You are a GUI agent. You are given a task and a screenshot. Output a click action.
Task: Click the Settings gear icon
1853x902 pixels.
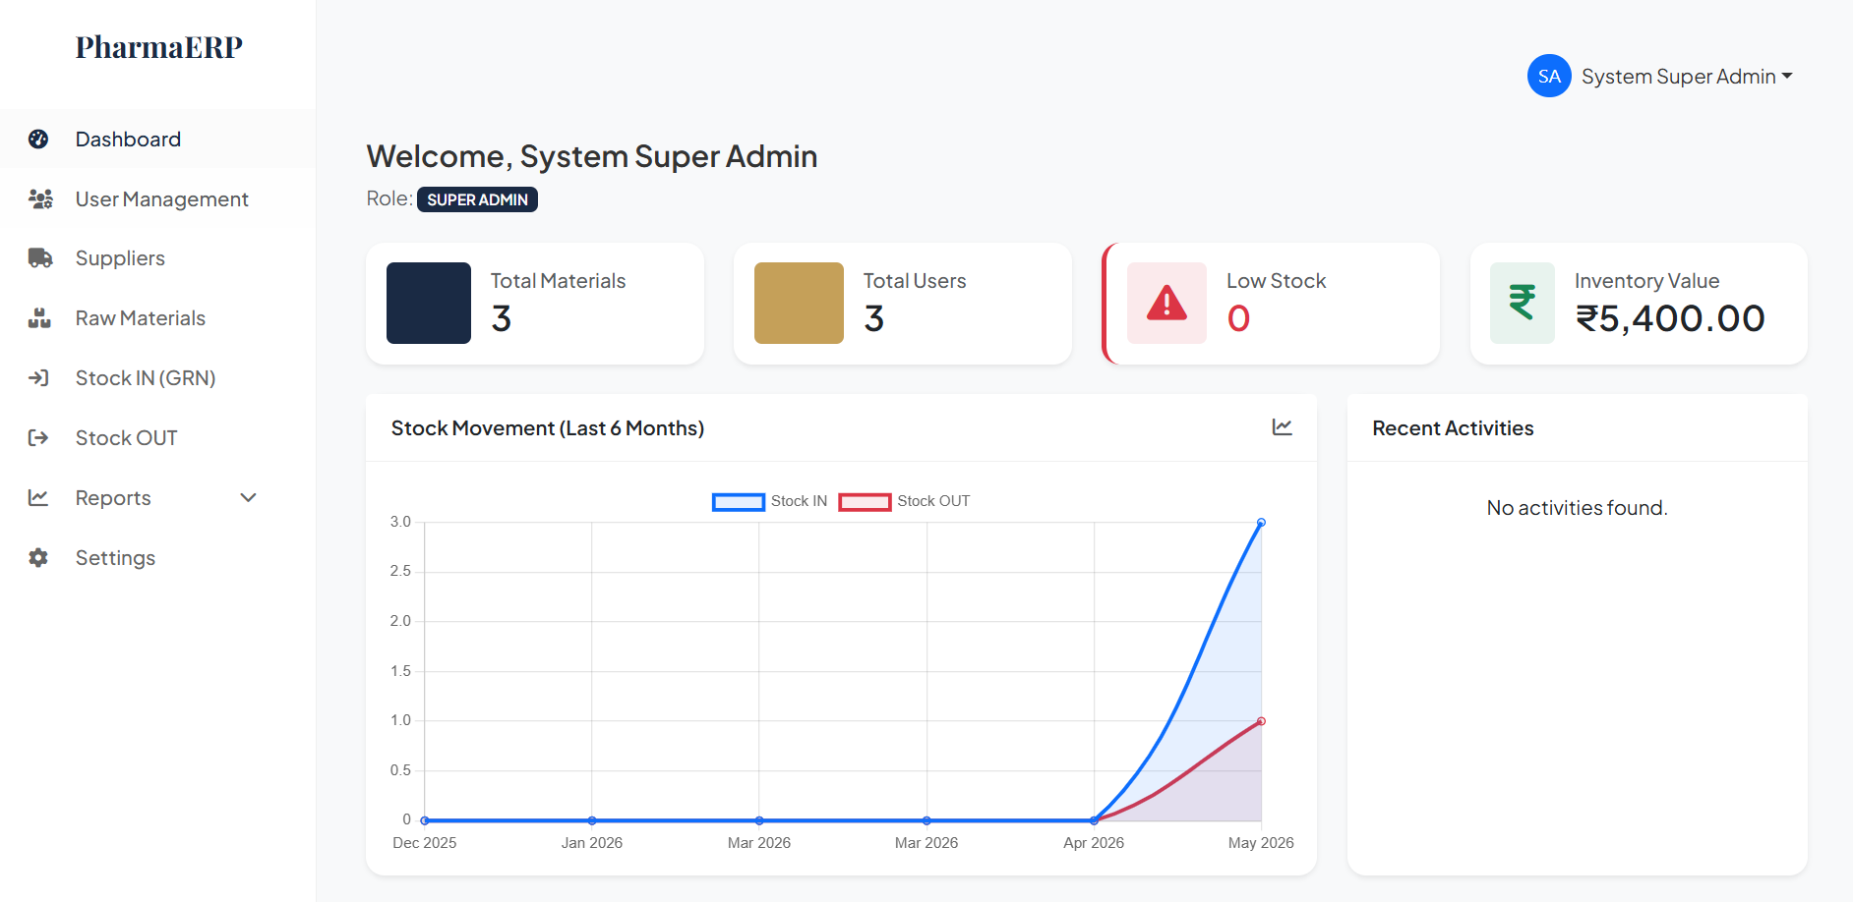(x=38, y=558)
